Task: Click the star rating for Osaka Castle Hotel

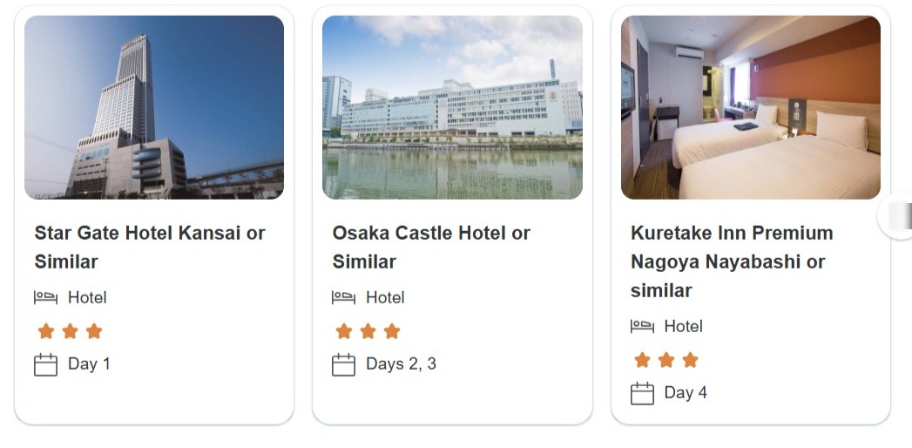Action: point(368,331)
